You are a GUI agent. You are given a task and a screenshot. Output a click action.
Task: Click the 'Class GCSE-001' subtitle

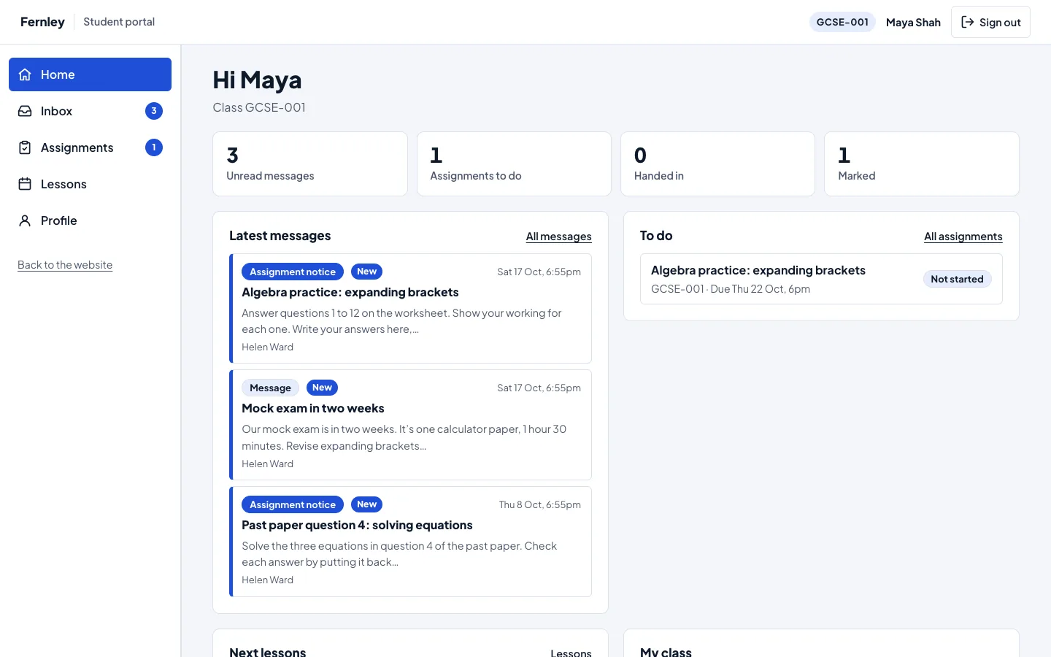point(259,107)
